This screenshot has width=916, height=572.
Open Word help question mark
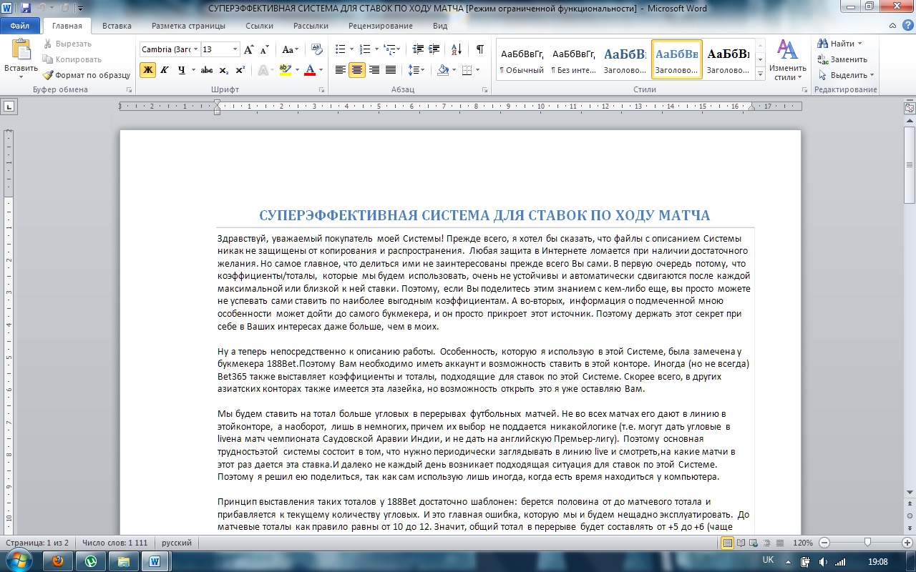[x=907, y=26]
